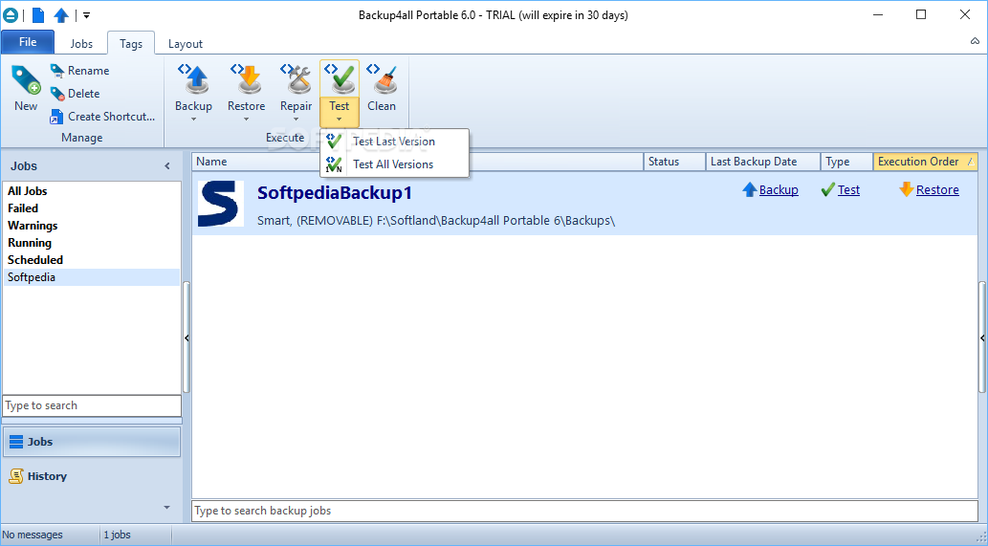Sort by the Type column header
Image resolution: width=988 pixels, height=546 pixels.
click(846, 162)
